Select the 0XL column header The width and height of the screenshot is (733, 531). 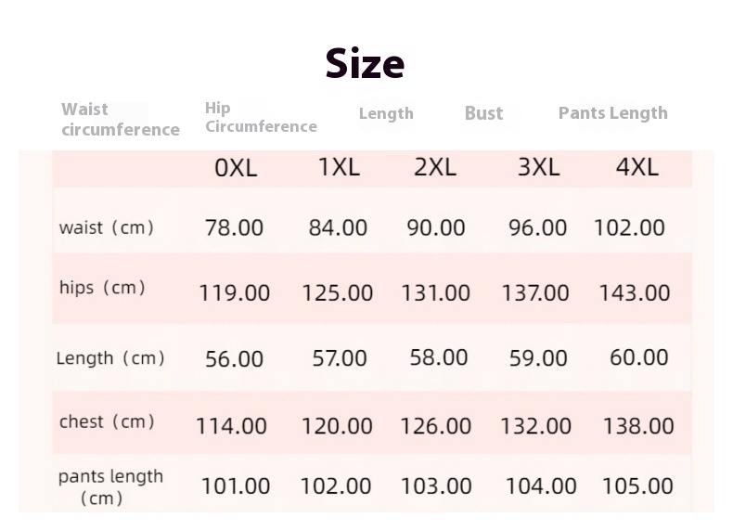(236, 168)
